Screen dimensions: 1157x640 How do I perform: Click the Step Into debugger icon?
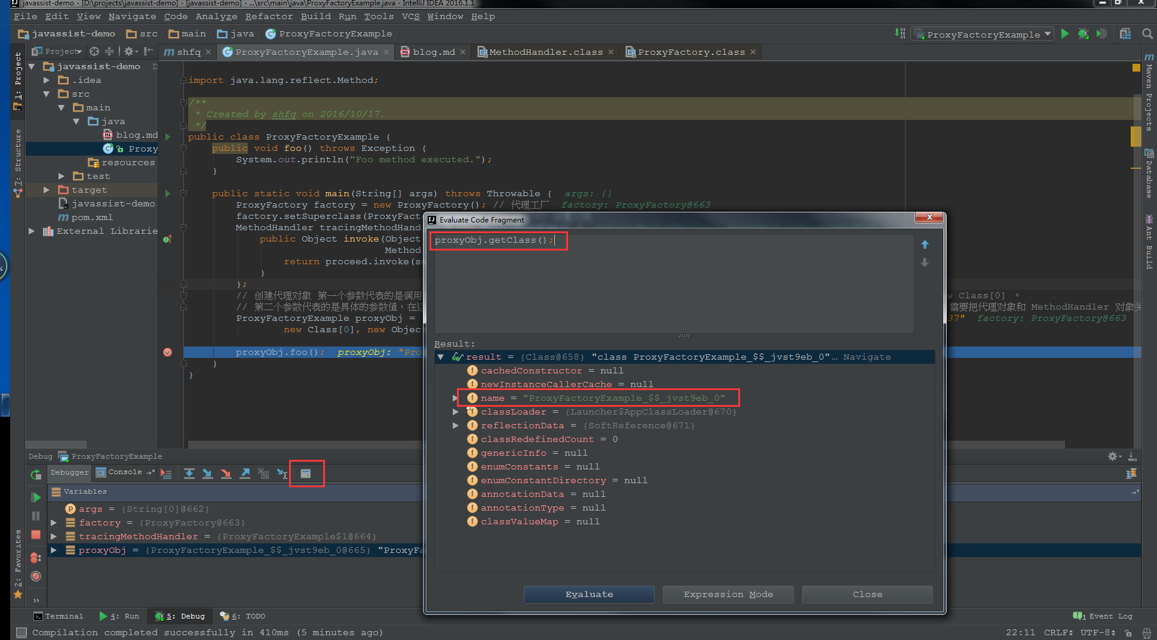point(207,474)
